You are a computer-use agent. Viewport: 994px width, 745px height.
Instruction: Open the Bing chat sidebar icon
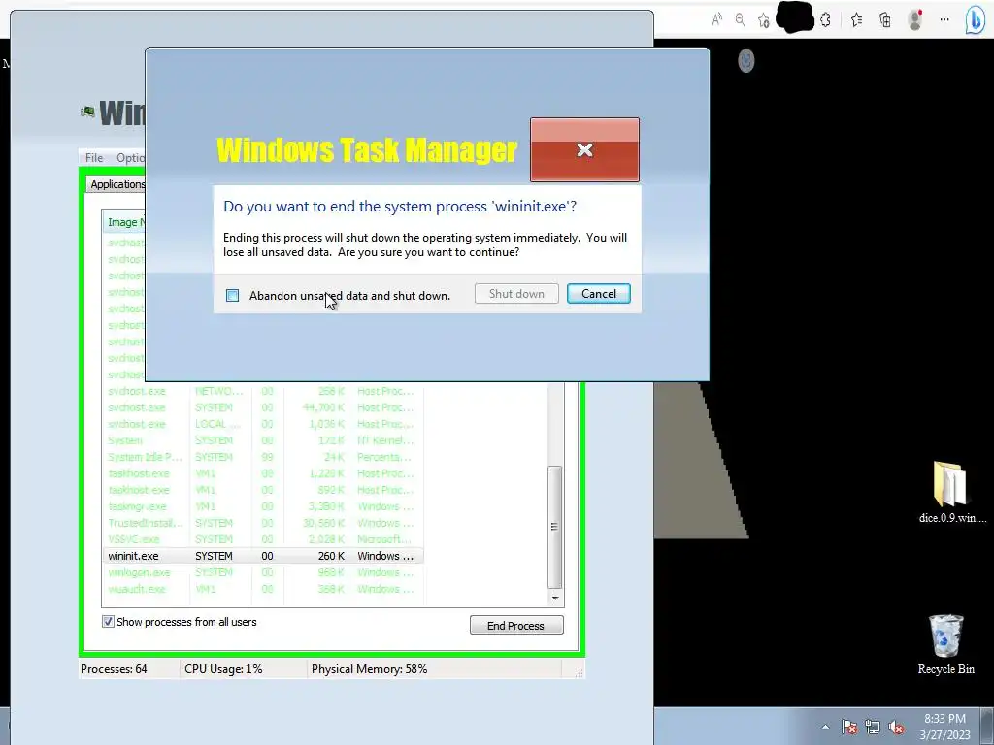(975, 20)
